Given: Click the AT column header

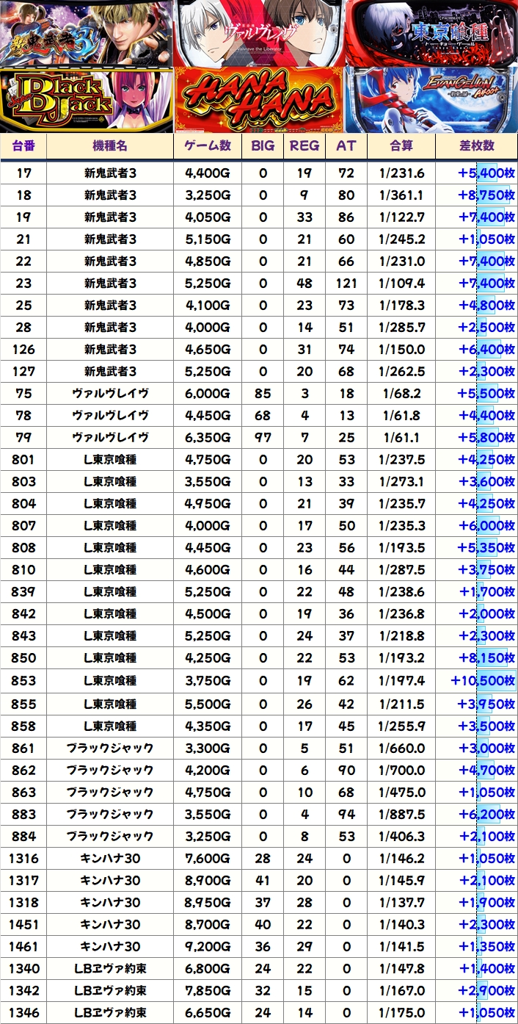Looking at the screenshot, I should click(x=346, y=146).
